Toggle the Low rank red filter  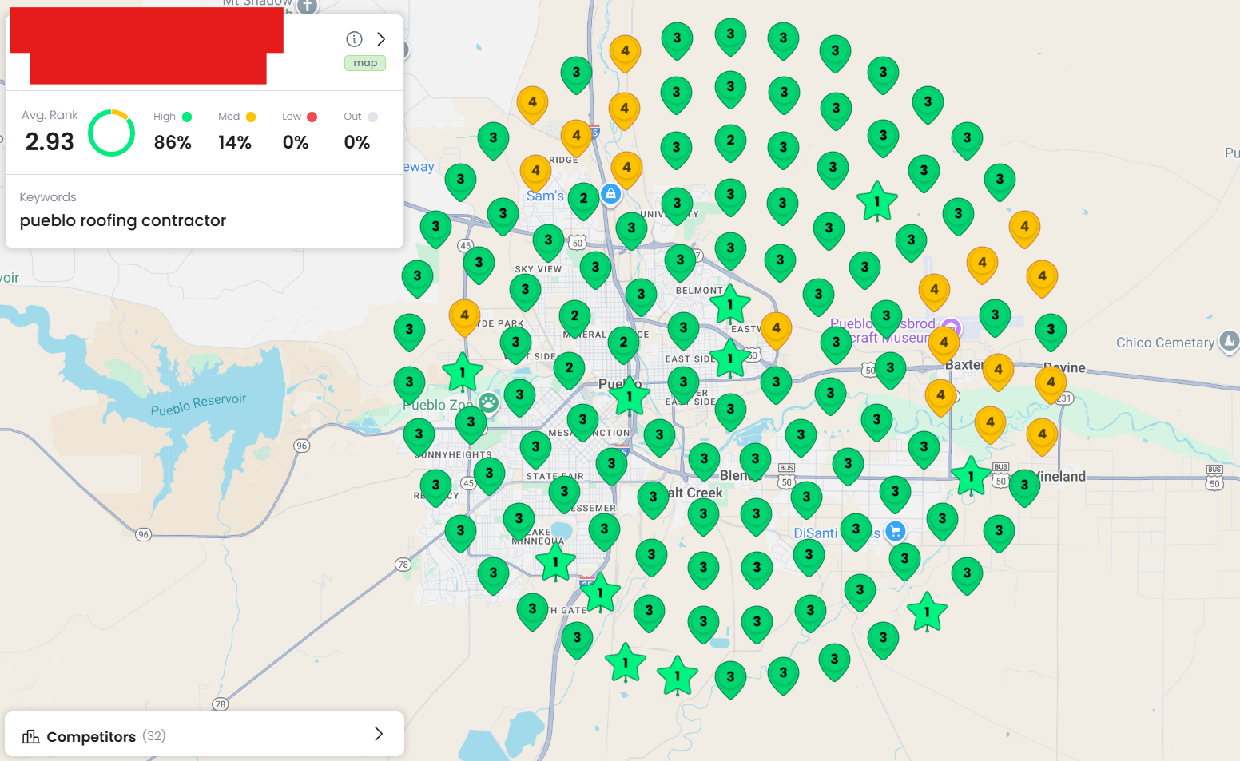[x=312, y=117]
